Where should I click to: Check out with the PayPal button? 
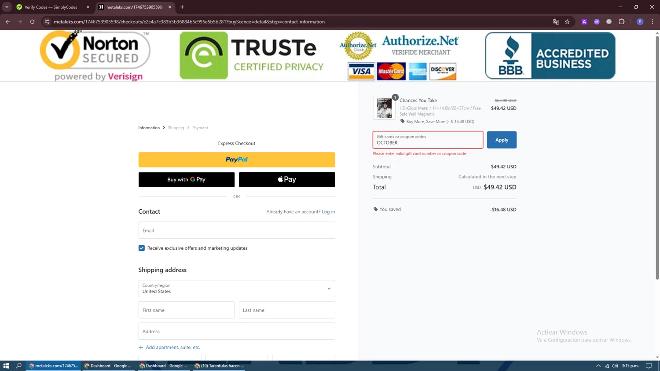(x=237, y=160)
